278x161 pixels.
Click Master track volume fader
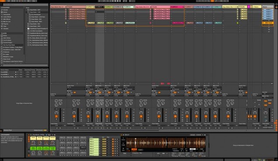(270, 115)
